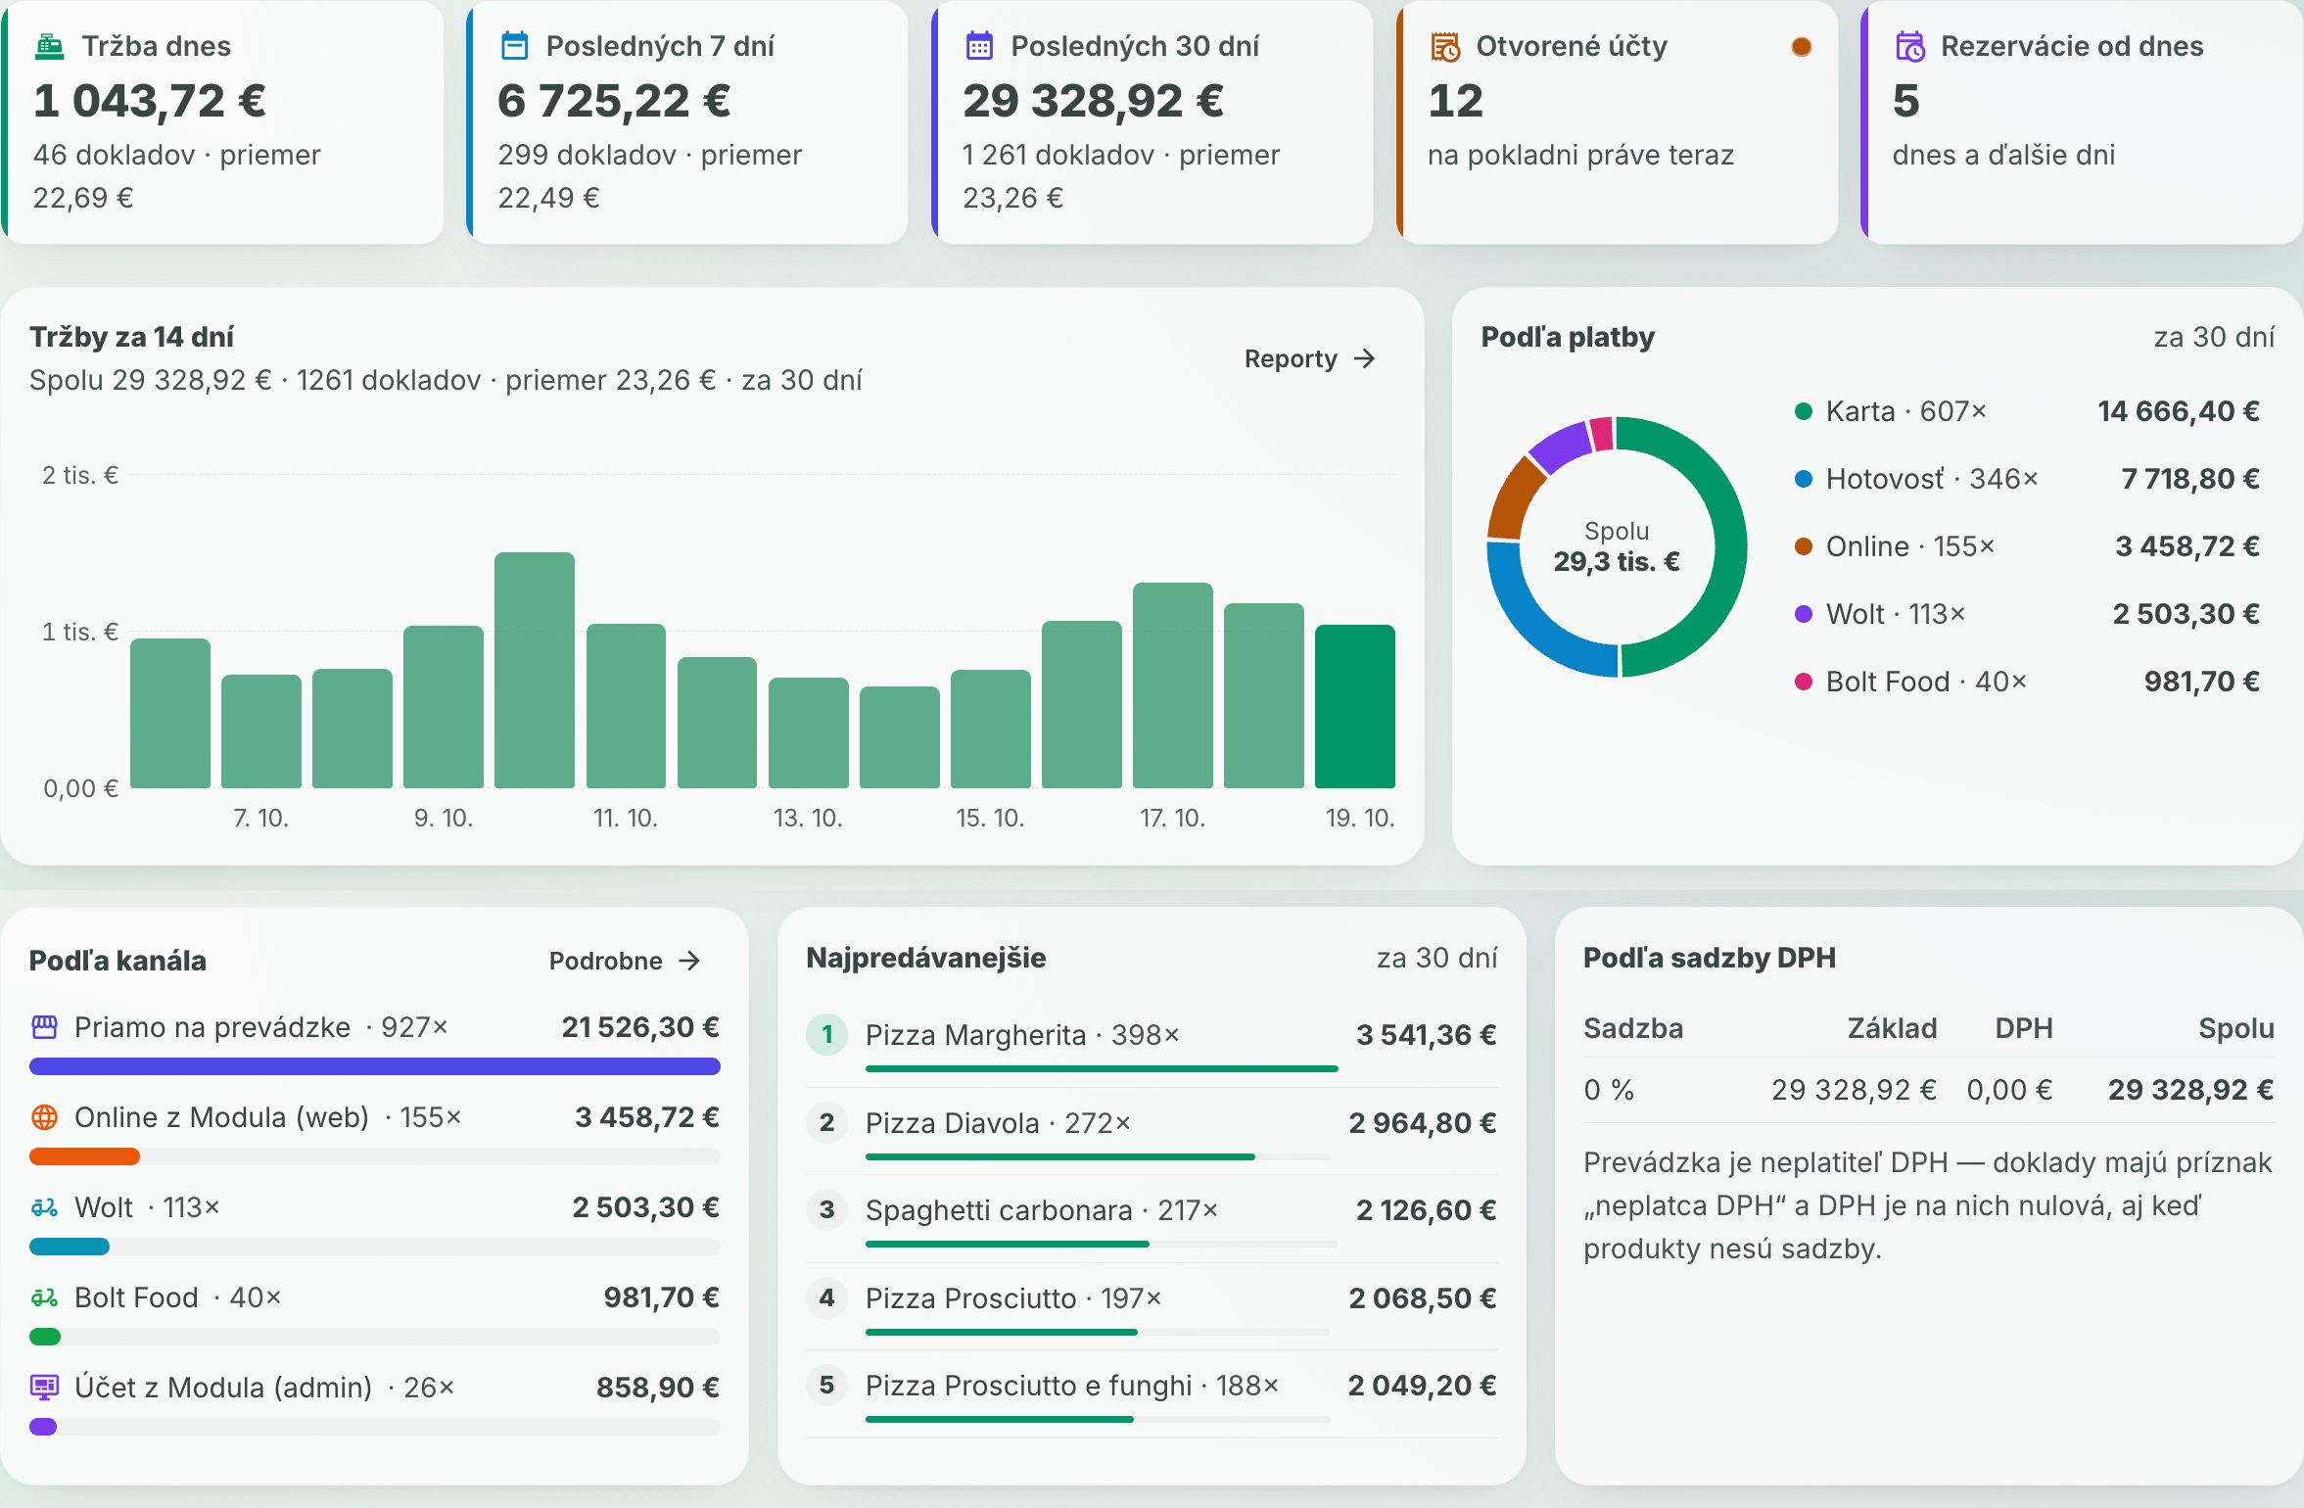Click the store icon beside Priamo na prevádzke
Viewport: 2304px width, 1508px height.
45,1027
